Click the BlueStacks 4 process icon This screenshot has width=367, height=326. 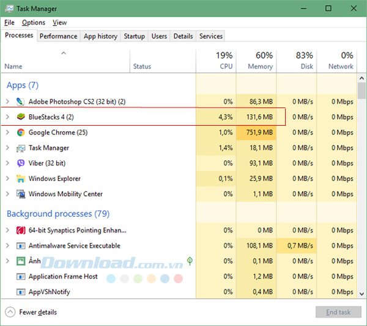(21, 117)
